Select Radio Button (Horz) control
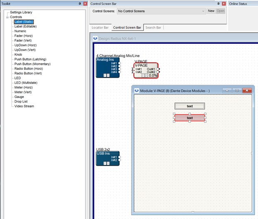This screenshot has width=258, height=219. pyautogui.click(x=29, y=69)
